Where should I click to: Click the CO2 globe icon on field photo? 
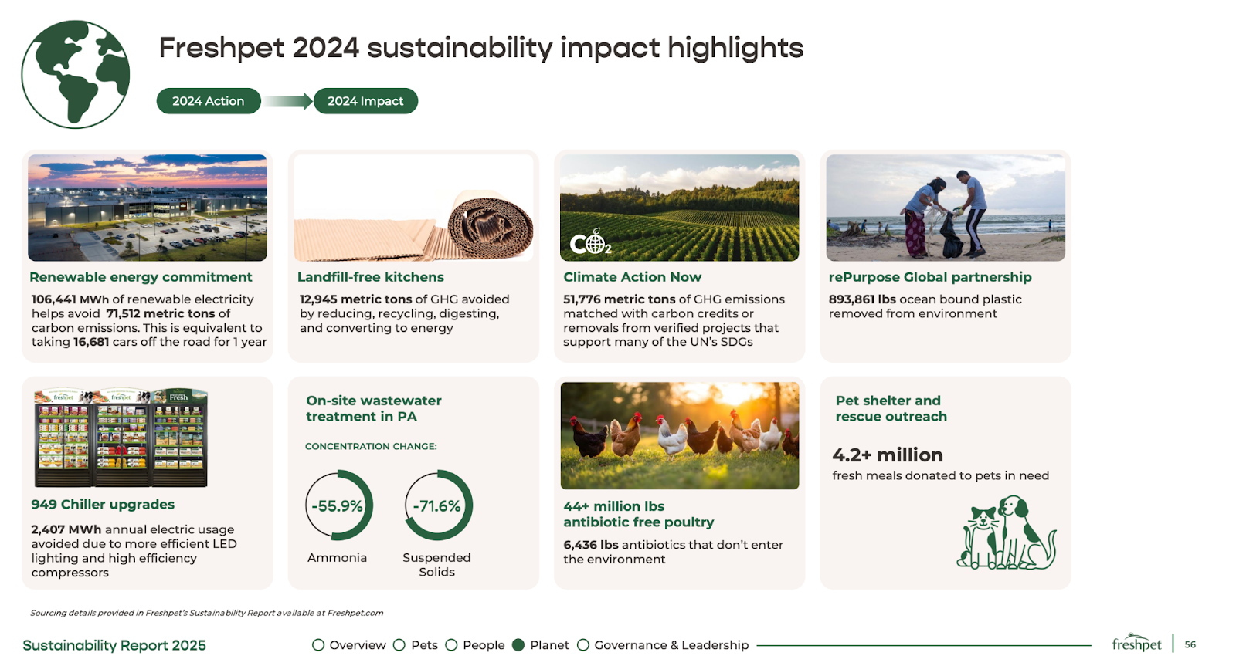coord(591,242)
